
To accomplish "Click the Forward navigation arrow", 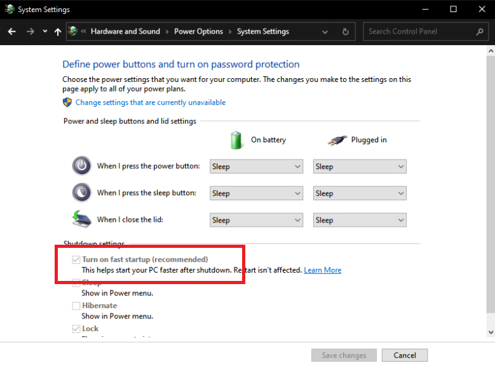I will pyautogui.click(x=30, y=31).
